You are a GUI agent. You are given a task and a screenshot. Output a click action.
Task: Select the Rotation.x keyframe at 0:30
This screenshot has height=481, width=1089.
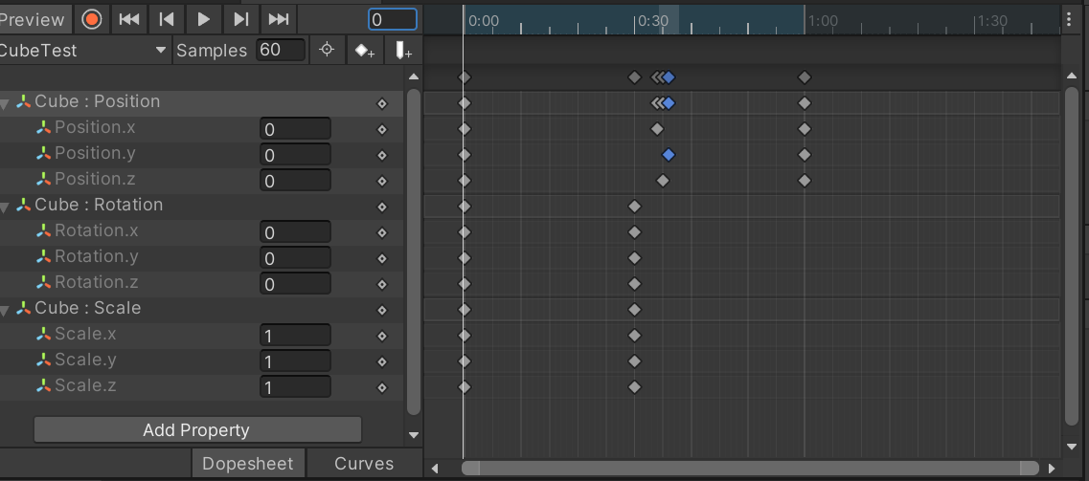pyautogui.click(x=634, y=232)
